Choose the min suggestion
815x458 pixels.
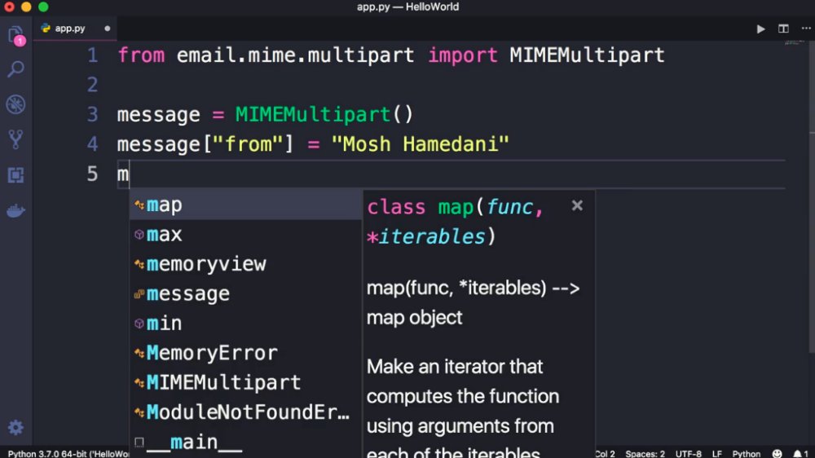point(245,324)
